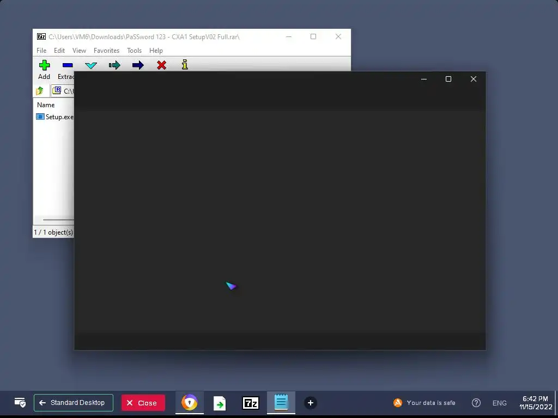Open the File menu in 7-Zip

pyautogui.click(x=41, y=51)
